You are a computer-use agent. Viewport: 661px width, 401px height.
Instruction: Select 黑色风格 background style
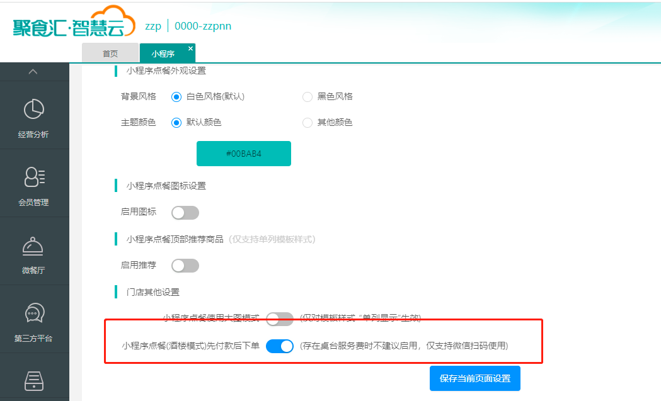coord(308,97)
